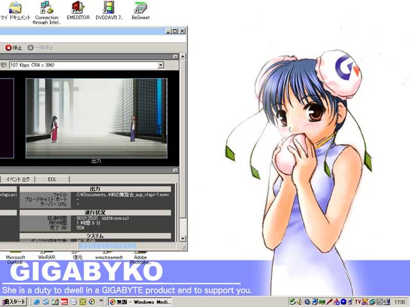This screenshot has width=410, height=307.
Task: Open the DVD2AVI desktop shortcut
Action: [x=110, y=8]
